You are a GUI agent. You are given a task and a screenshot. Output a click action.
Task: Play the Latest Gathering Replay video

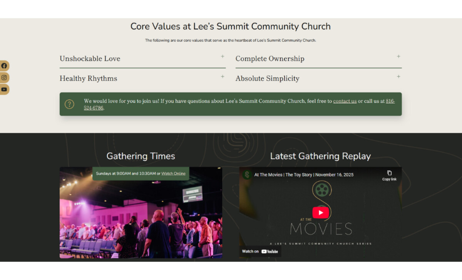[x=321, y=213]
